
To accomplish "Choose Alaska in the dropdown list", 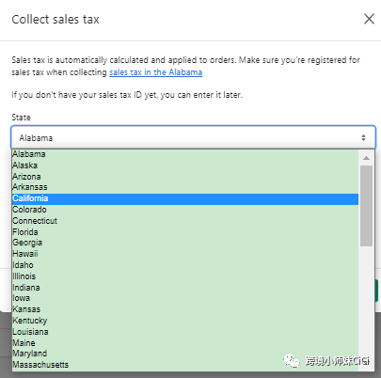I will pyautogui.click(x=185, y=165).
